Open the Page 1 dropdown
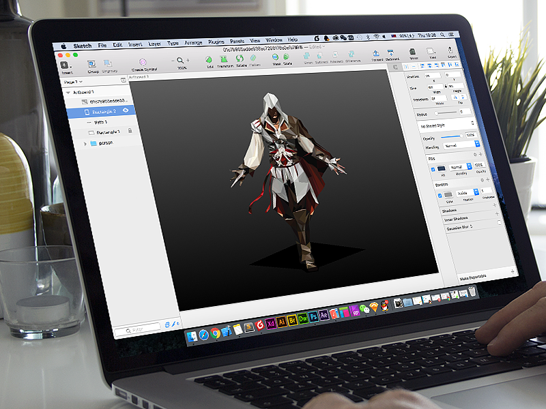The width and height of the screenshot is (546, 409). pyautogui.click(x=73, y=82)
